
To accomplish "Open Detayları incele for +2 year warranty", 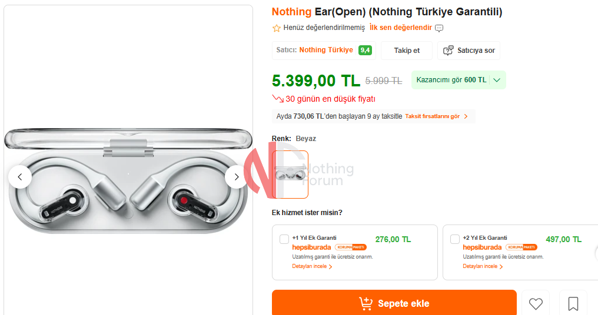I will pyautogui.click(x=483, y=266).
